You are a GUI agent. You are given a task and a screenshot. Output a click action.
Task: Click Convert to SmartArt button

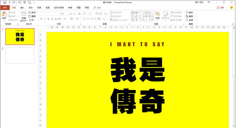click(119, 20)
